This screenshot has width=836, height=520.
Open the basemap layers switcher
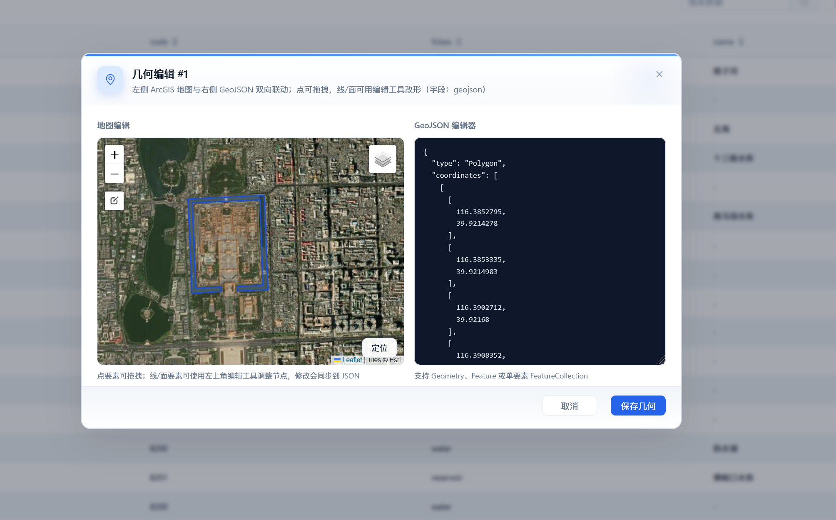click(383, 159)
